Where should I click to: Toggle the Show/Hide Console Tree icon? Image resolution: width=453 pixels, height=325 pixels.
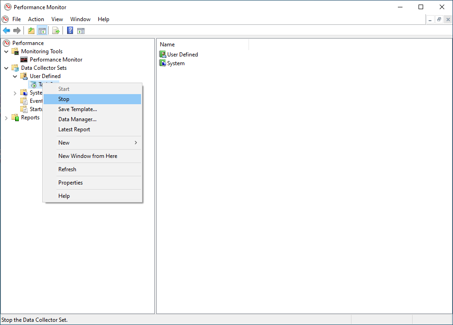[x=42, y=30]
